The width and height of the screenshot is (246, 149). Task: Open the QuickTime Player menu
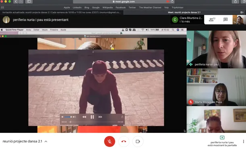[15, 30]
